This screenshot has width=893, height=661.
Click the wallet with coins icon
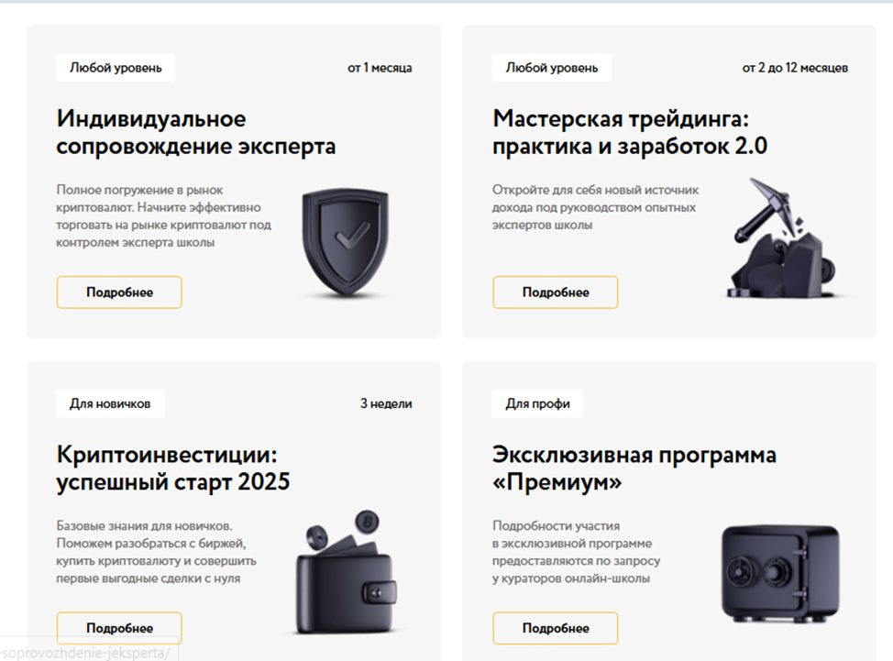coord(346,572)
